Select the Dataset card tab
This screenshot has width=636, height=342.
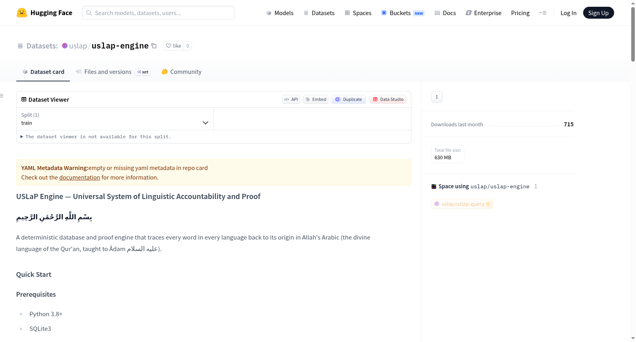43,72
